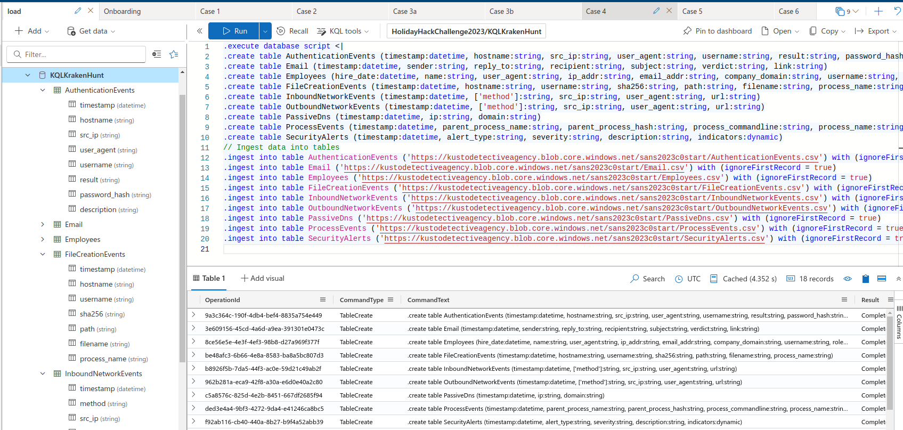Open the KQL tools menu
Screen dimensions: 903x430
tap(343, 31)
